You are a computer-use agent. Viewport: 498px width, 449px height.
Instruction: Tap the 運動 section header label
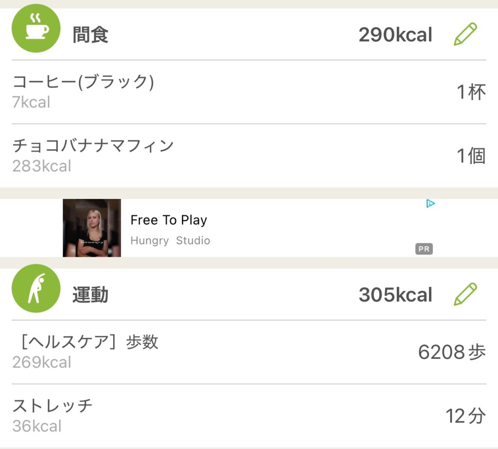point(90,295)
